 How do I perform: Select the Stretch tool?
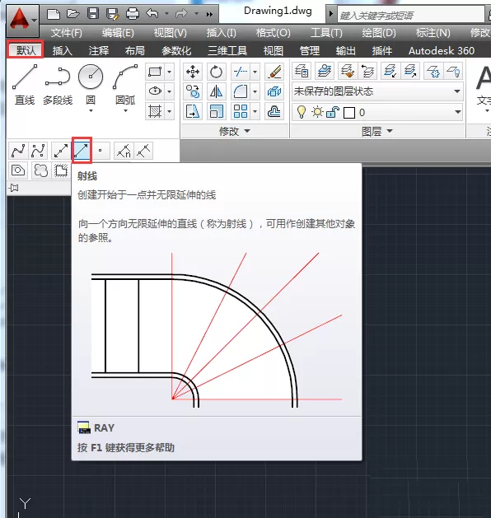[193, 111]
